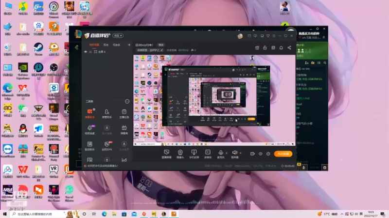Open the QQ penguin desktop shortcut
Screen dimensions: 389x218
click(23, 130)
